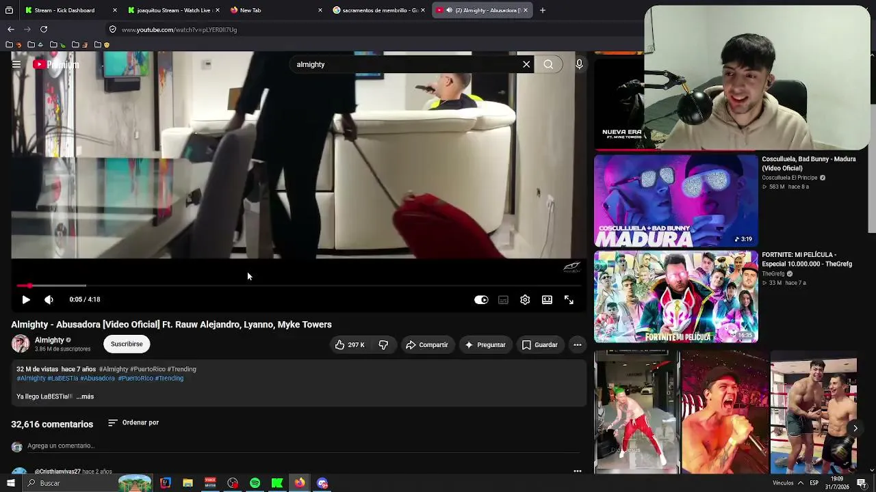Open the Windows notification center
This screenshot has width=876, height=492.
pos(862,483)
